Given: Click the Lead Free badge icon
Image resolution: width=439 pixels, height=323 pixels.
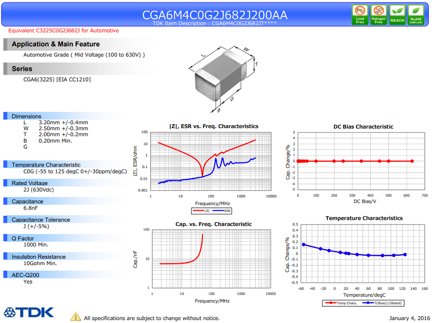Looking at the screenshot, I should (x=360, y=15).
